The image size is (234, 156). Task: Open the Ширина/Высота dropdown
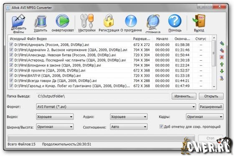(55, 127)
